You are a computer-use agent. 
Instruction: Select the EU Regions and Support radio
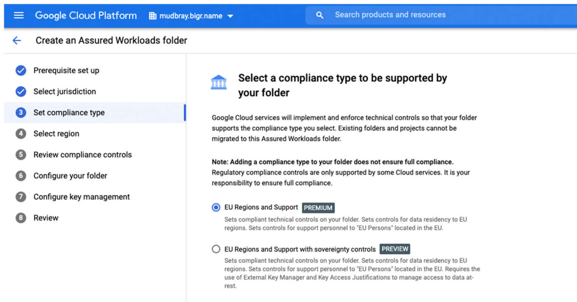click(x=216, y=208)
